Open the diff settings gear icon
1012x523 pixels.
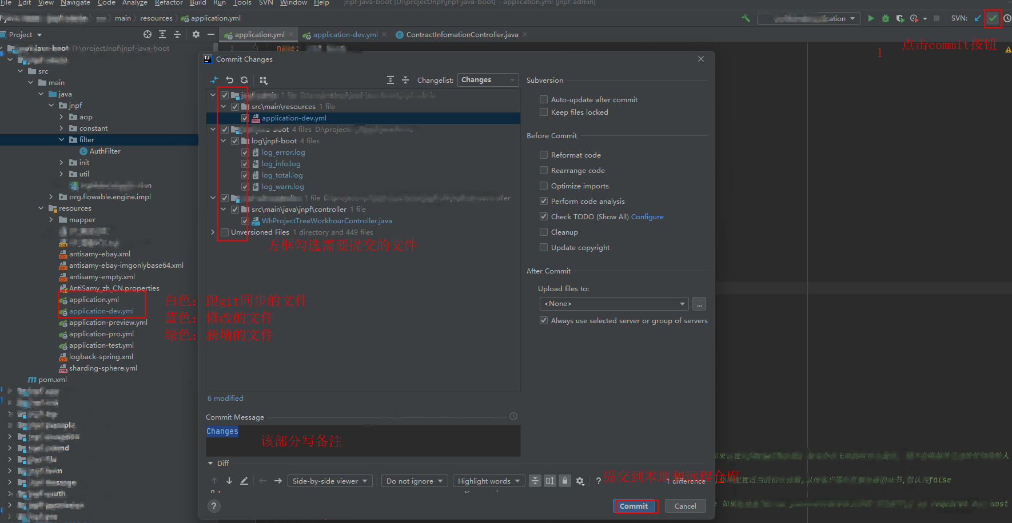pos(580,481)
